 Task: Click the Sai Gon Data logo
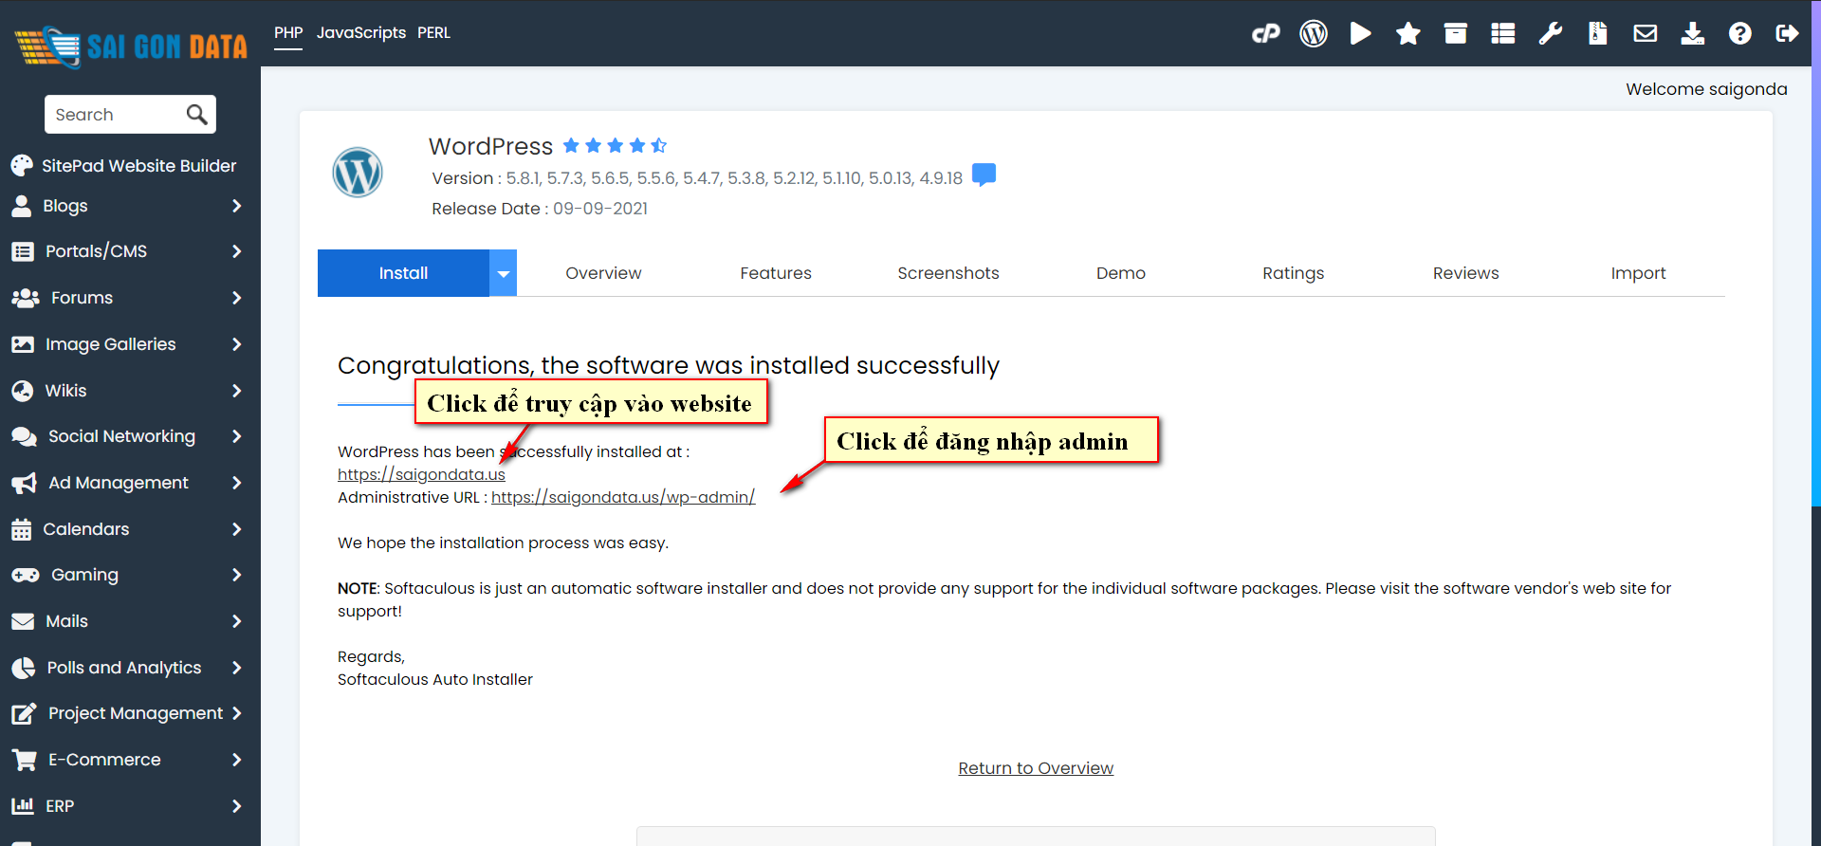130,46
